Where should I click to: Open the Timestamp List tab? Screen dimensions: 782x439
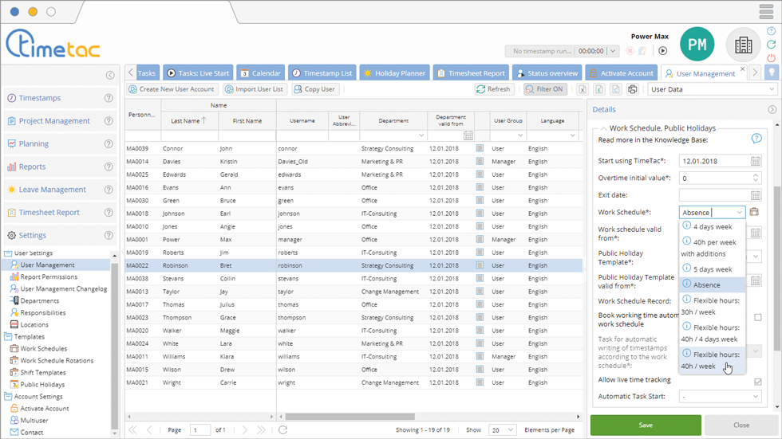(x=322, y=73)
